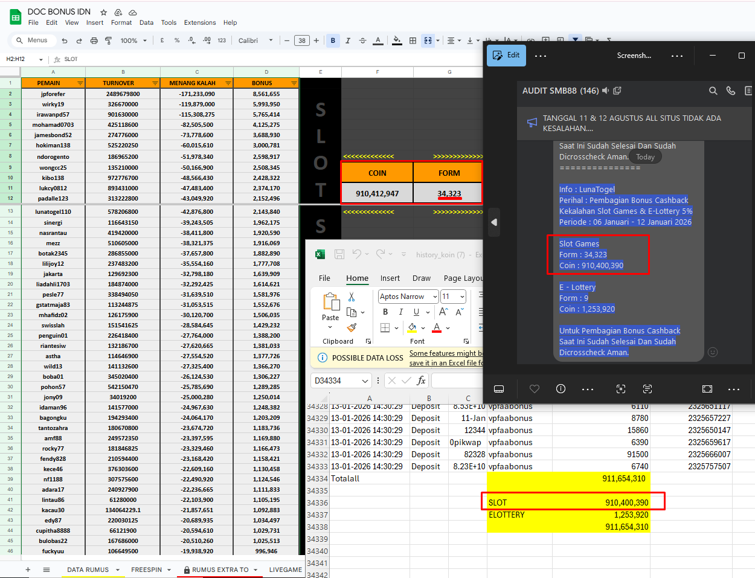Toggle the filter on the PEMAIN column
The width and height of the screenshot is (755, 578).
coord(80,83)
